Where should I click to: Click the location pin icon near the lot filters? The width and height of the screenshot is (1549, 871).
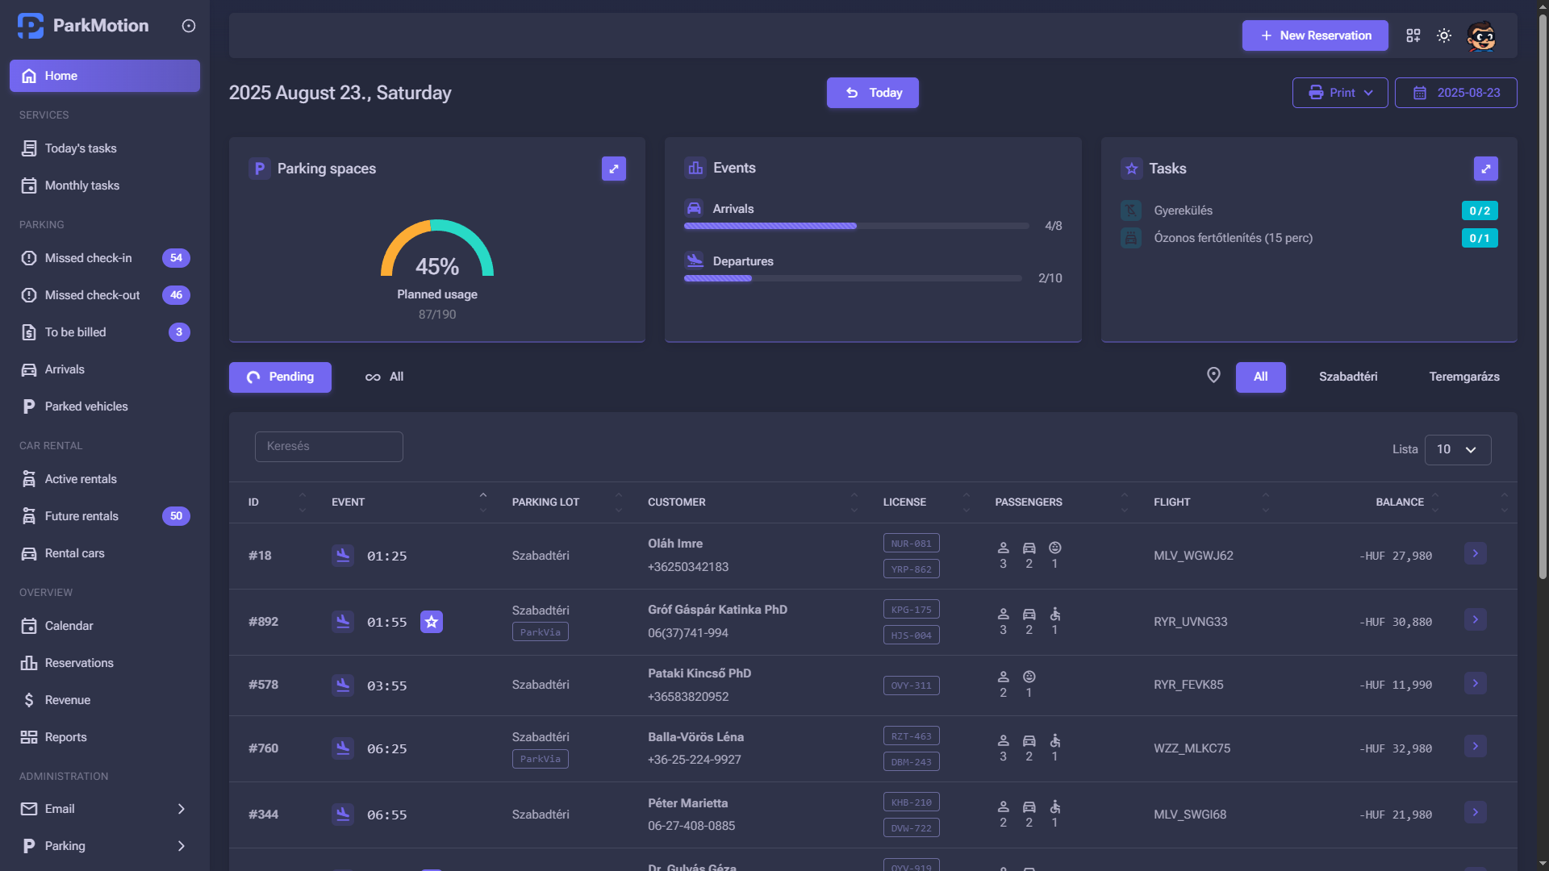tap(1214, 376)
